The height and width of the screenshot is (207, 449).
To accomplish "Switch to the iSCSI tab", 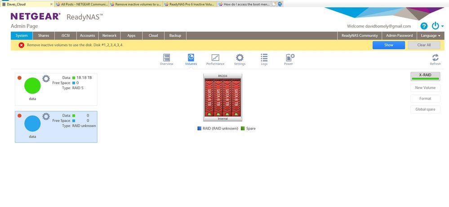I will tap(66, 36).
